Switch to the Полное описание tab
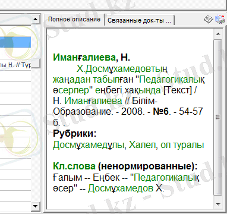Screen dimensions: 227x214 point(74,20)
